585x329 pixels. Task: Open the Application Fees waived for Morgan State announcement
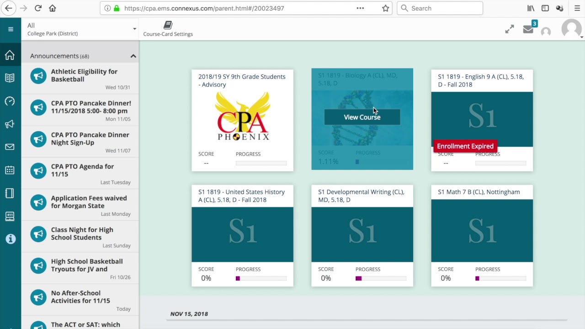80,204
